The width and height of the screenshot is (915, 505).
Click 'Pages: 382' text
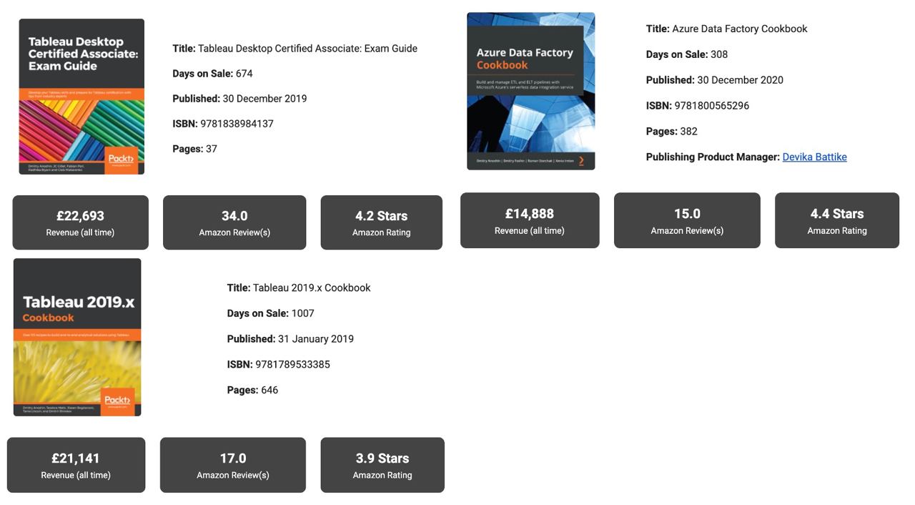(x=672, y=132)
